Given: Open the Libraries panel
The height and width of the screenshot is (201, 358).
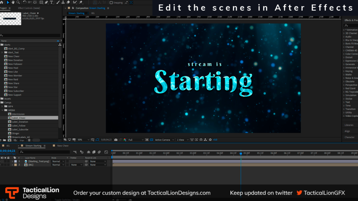Looking at the screenshot, I should 349,125.
